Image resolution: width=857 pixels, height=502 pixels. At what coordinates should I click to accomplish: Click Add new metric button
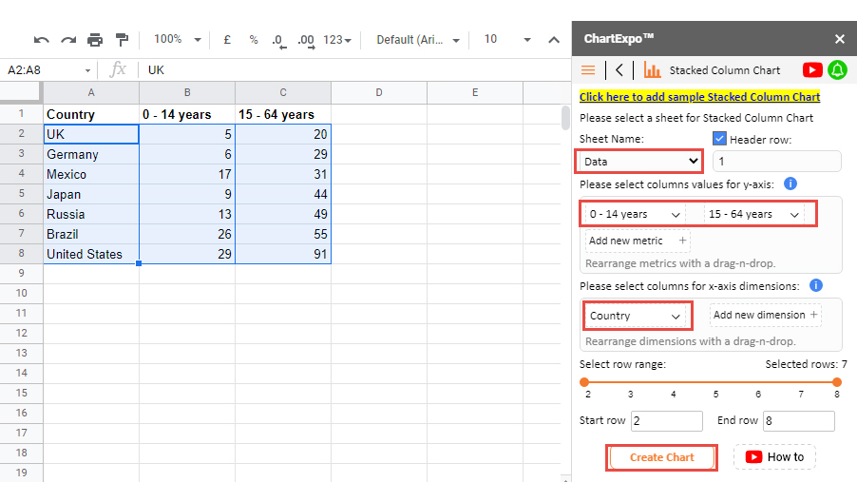coord(638,241)
